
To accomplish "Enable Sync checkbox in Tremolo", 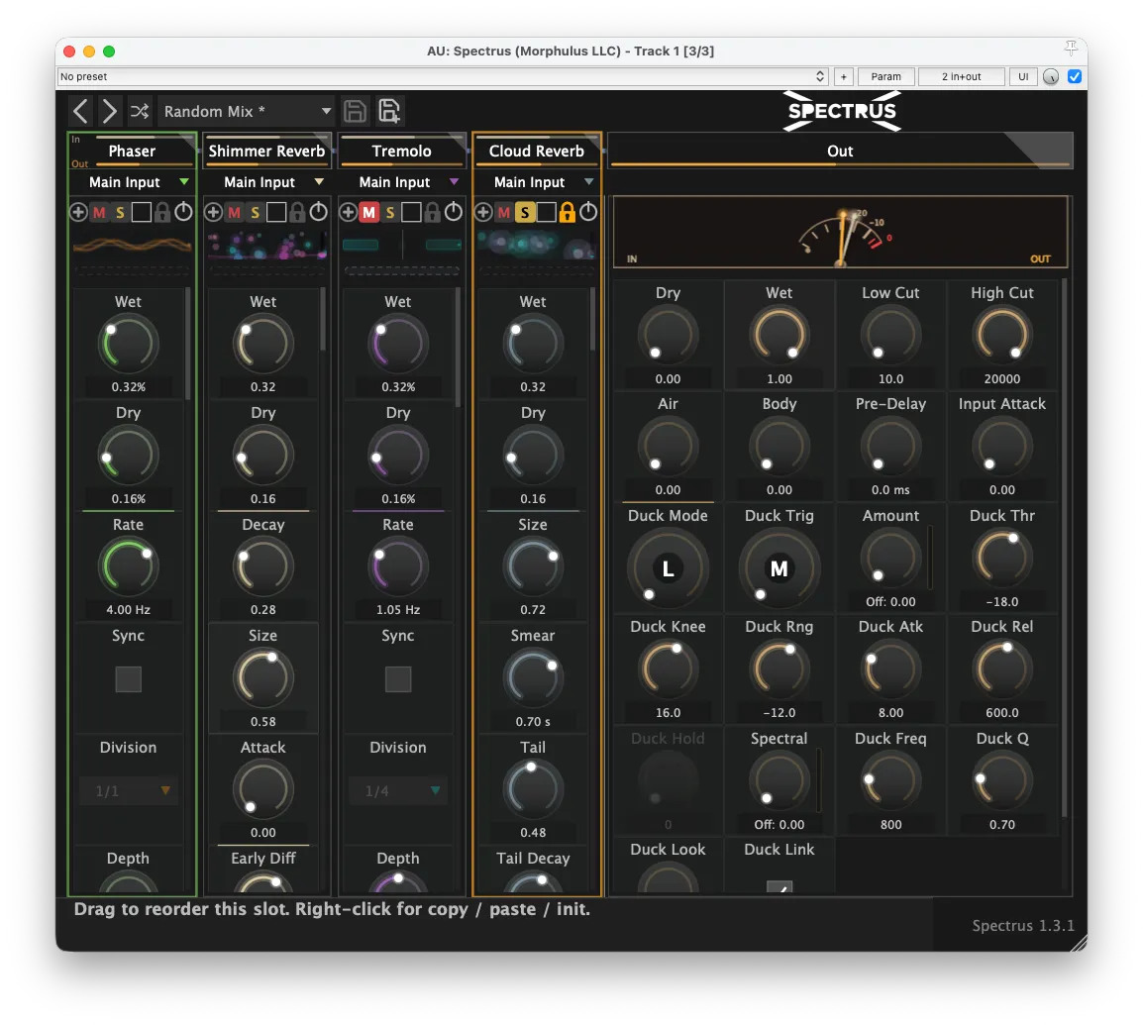I will pyautogui.click(x=398, y=679).
